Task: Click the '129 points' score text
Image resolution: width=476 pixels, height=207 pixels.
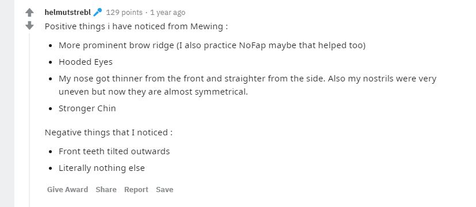Action: tap(124, 13)
